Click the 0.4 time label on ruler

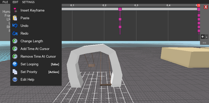pyautogui.click(x=168, y=5)
